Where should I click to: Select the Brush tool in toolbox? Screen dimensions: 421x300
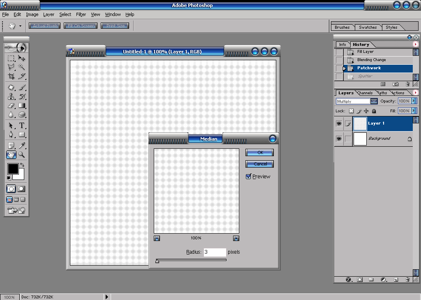click(x=21, y=88)
